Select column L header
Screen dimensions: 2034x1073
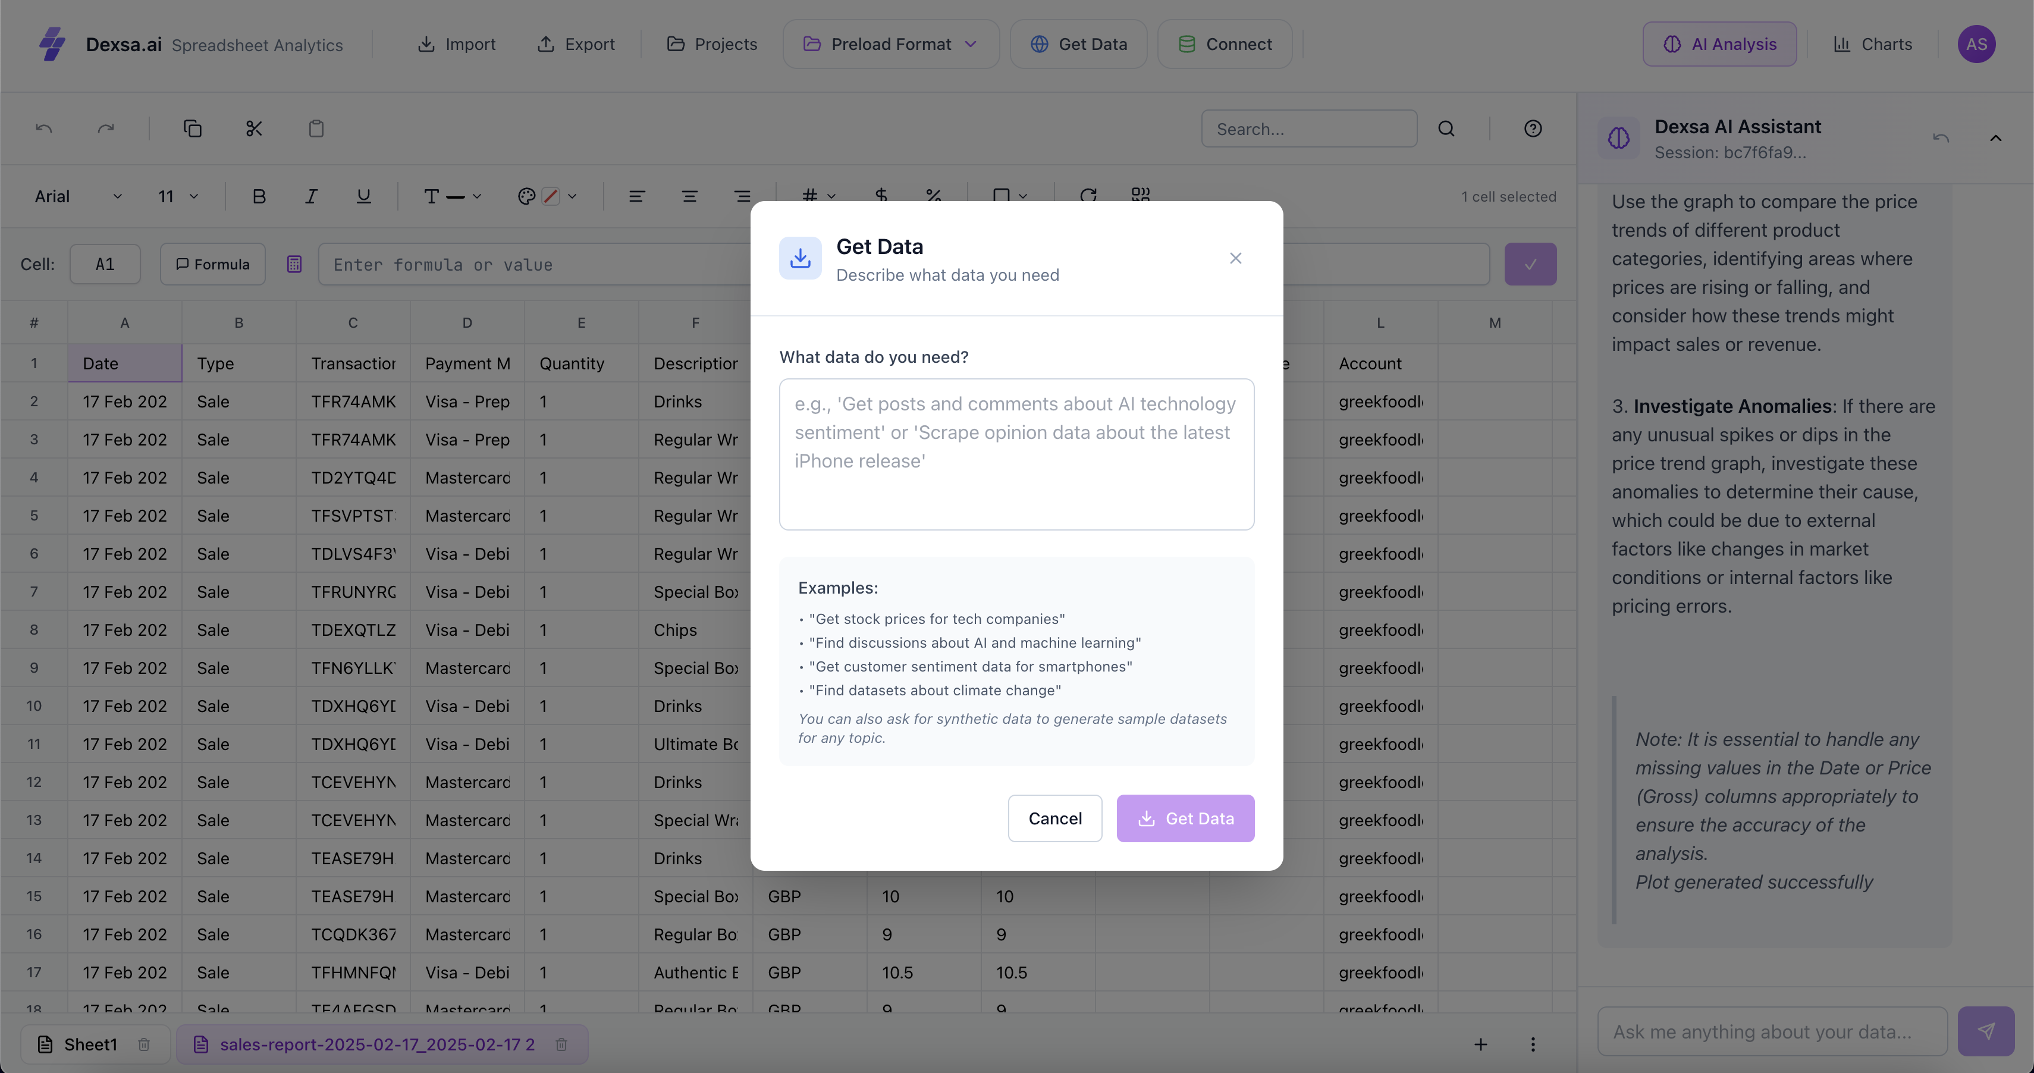(1380, 322)
